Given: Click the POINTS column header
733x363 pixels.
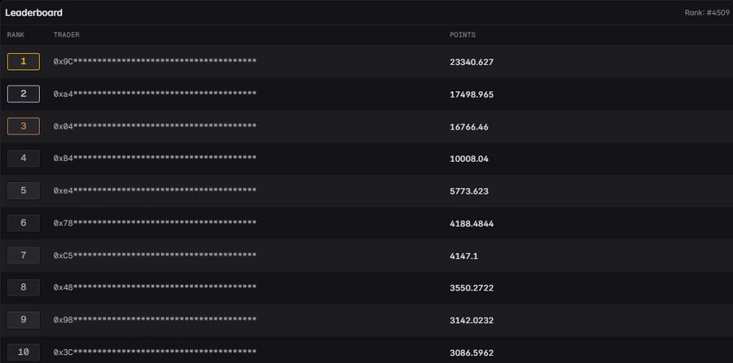Looking at the screenshot, I should click(463, 35).
